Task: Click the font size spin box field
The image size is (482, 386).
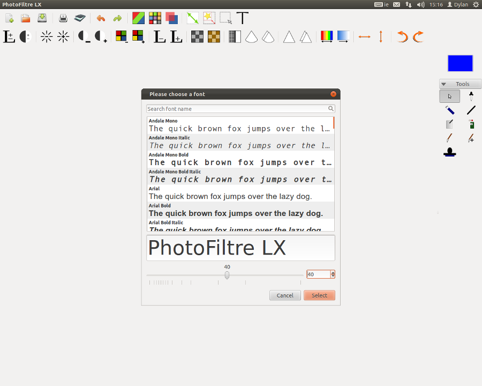Action: click(x=319, y=274)
